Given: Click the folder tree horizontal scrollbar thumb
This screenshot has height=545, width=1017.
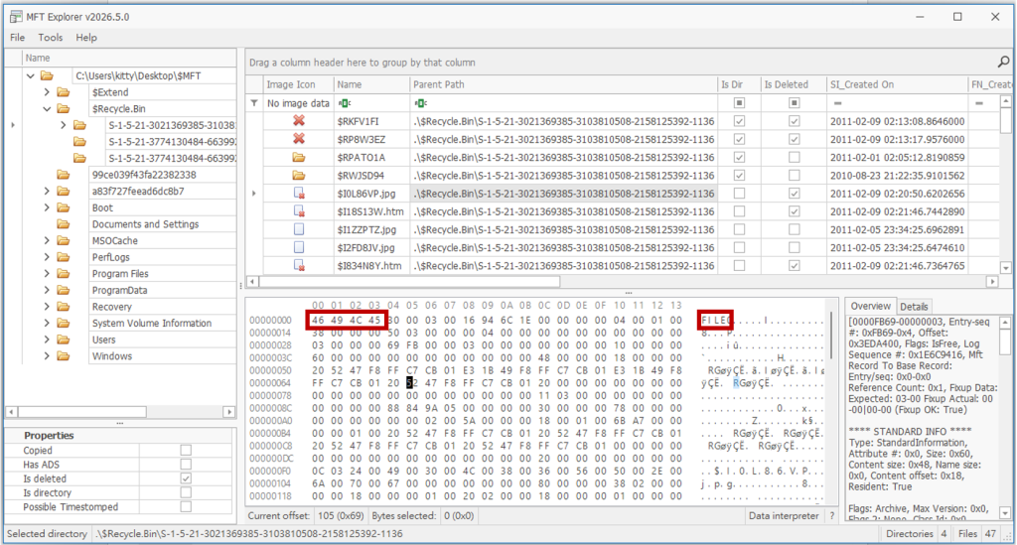Looking at the screenshot, I should click(x=82, y=412).
